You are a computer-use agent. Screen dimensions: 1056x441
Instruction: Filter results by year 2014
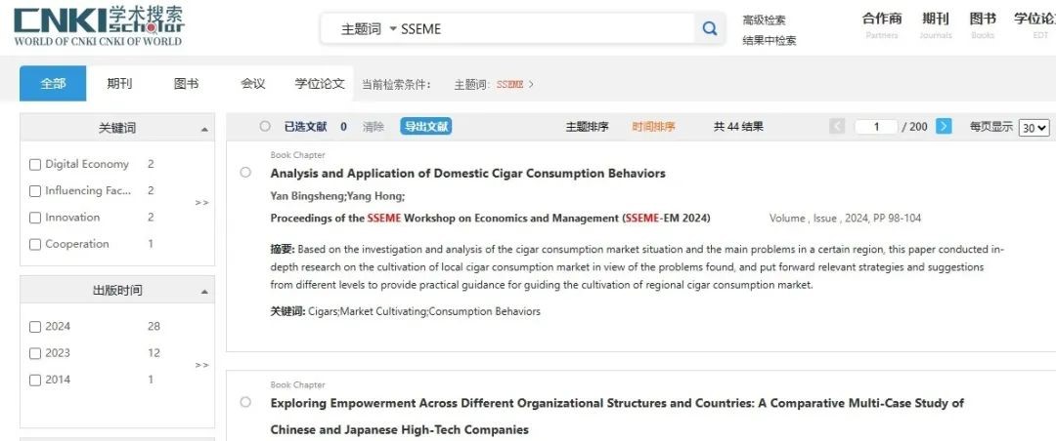coord(35,381)
